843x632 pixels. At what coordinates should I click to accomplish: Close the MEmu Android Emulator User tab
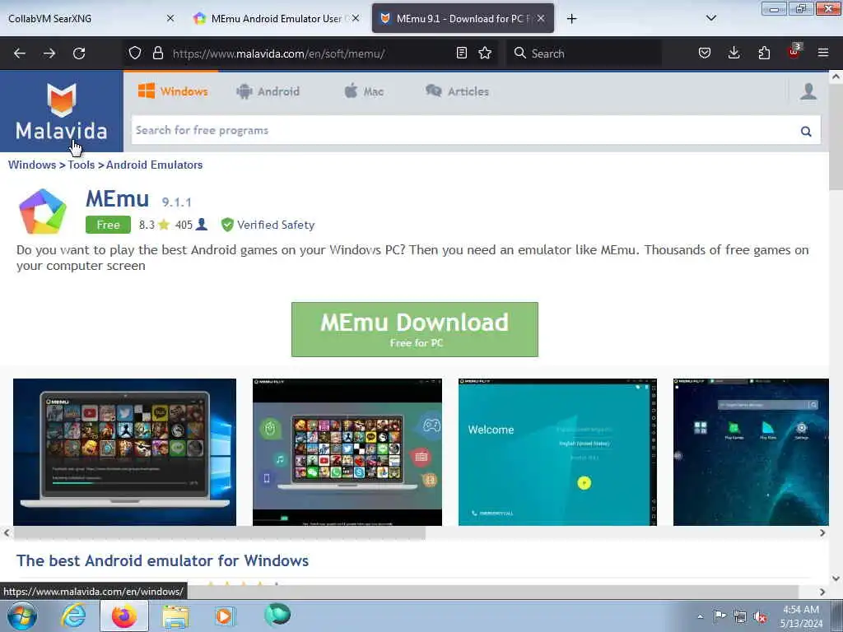356,18
